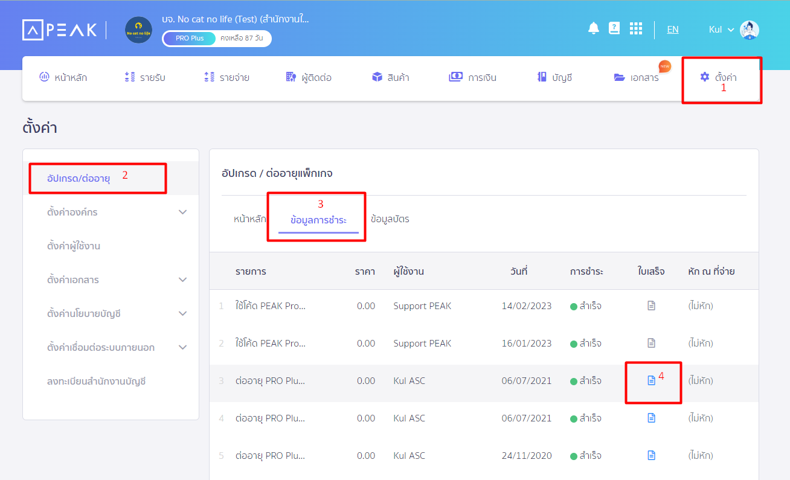Expand ตั้งค่าองค์กร sidebar section
790x480 pixels.
183,213
